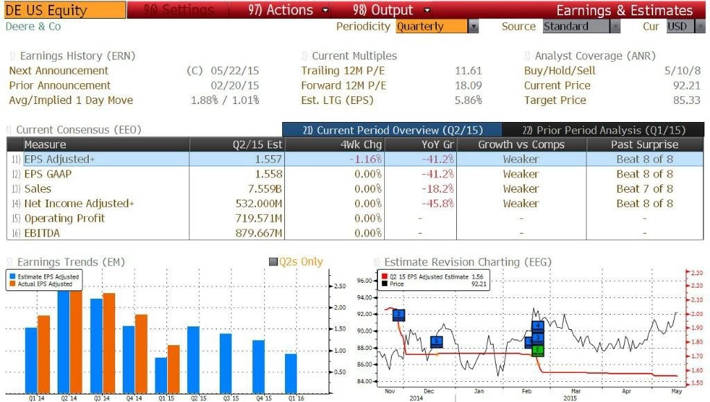The width and height of the screenshot is (710, 402).
Task: Click the orange Actual EPS Adjusted legend swatch
Action: [x=12, y=284]
